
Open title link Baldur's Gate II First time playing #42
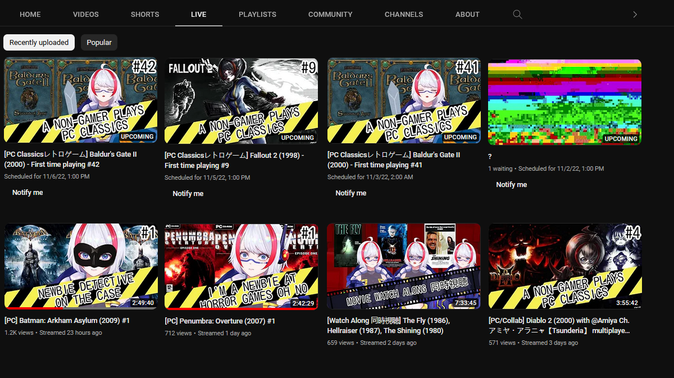[70, 160]
